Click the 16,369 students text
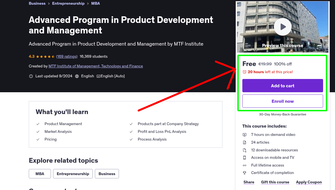335x190 pixels. point(94,56)
